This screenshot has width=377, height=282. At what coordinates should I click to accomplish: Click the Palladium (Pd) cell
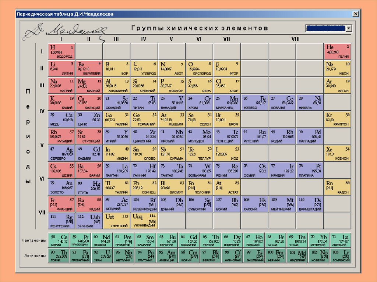(x=310, y=136)
